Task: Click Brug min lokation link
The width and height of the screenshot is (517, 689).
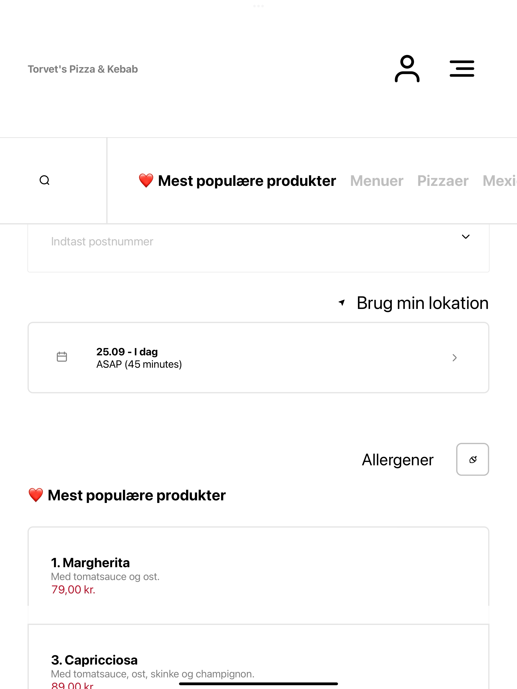Action: pyautogui.click(x=423, y=303)
